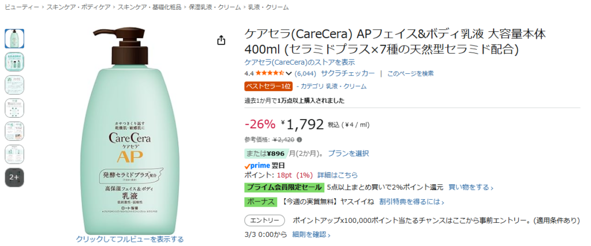Click the プランを選択 link
Viewport: 591px width, 246px height.
[348, 154]
